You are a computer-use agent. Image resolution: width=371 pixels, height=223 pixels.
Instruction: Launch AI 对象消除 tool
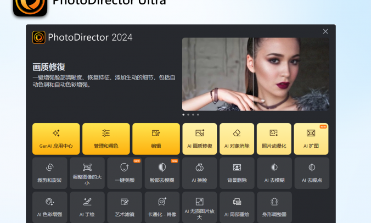coord(237,139)
